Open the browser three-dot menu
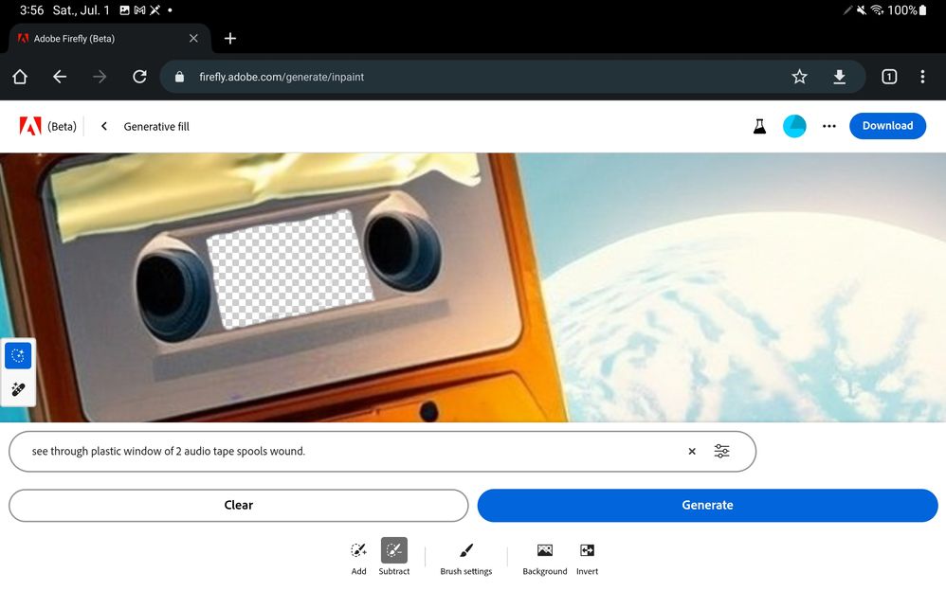 click(922, 77)
